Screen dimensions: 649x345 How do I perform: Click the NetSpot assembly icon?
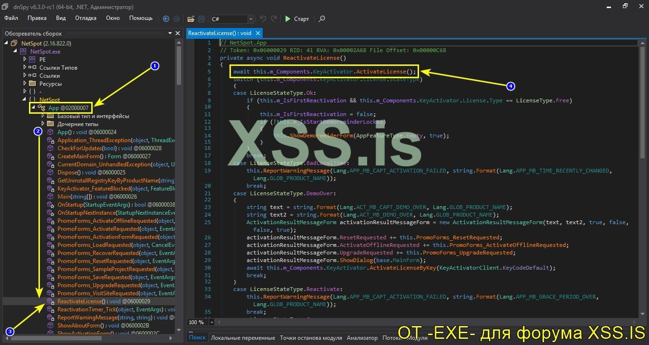pyautogui.click(x=14, y=44)
